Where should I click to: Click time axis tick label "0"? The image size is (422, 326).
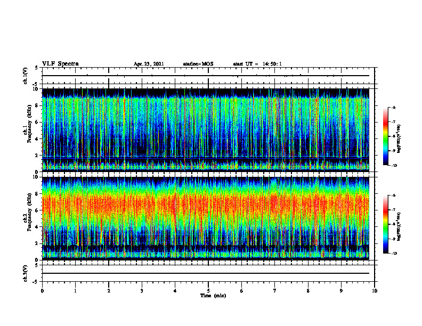point(42,291)
